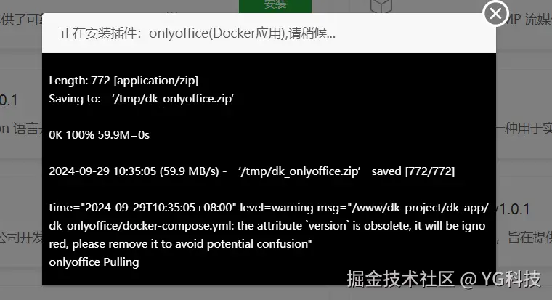Close the onlyoffice installation dialog
This screenshot has width=552, height=300.
(x=495, y=14)
